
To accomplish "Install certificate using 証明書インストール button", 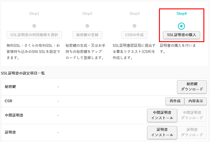I will coord(162,132).
